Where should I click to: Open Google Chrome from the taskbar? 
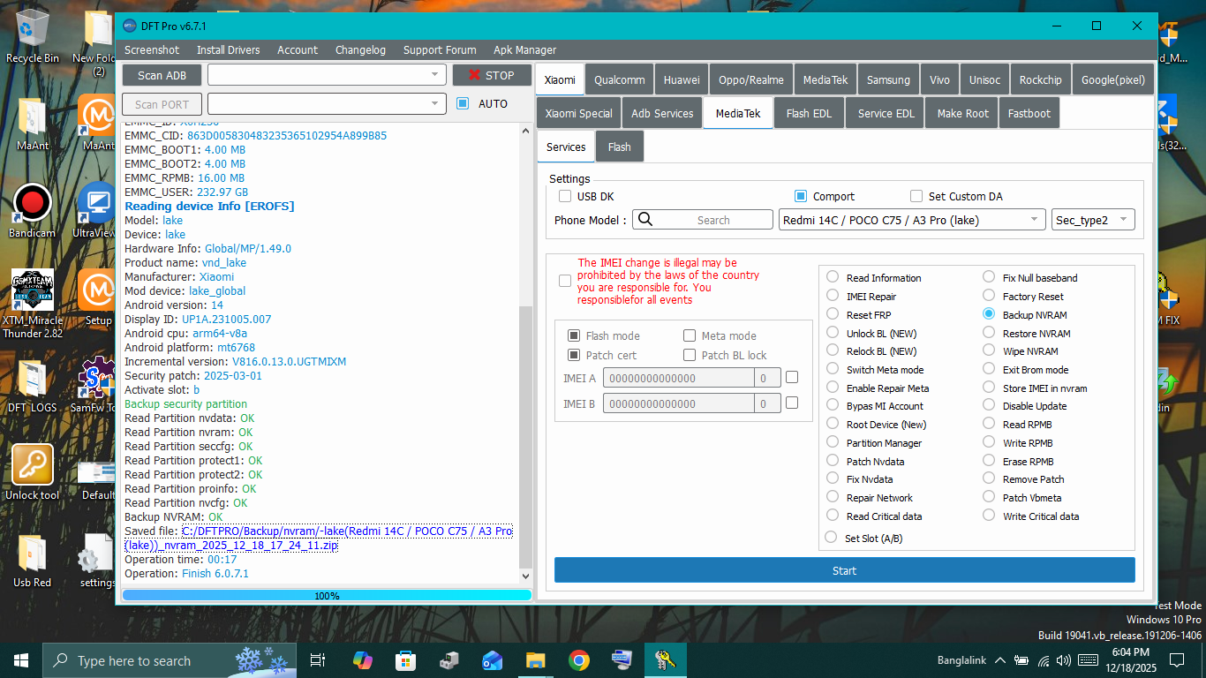[578, 659]
